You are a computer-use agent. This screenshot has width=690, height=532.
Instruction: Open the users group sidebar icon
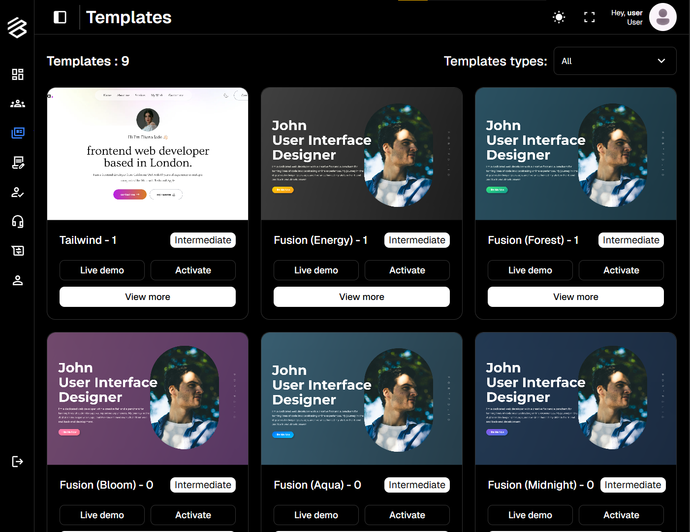point(18,104)
